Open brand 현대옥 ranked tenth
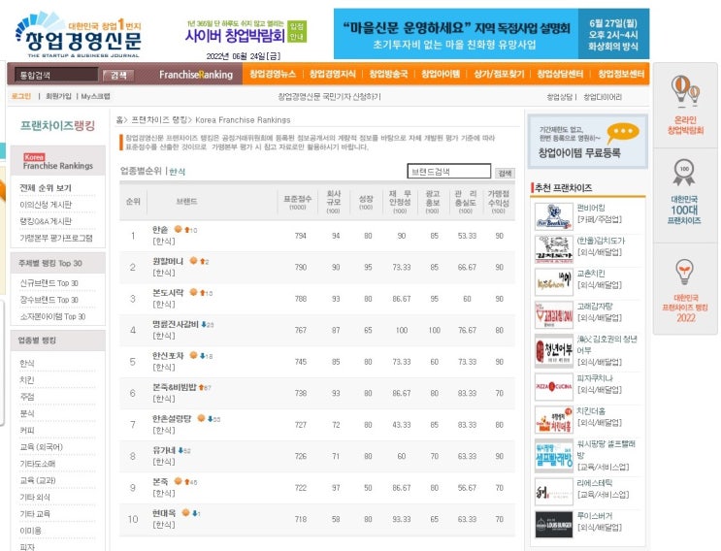Viewport: 721px width, 551px height. click(x=164, y=513)
